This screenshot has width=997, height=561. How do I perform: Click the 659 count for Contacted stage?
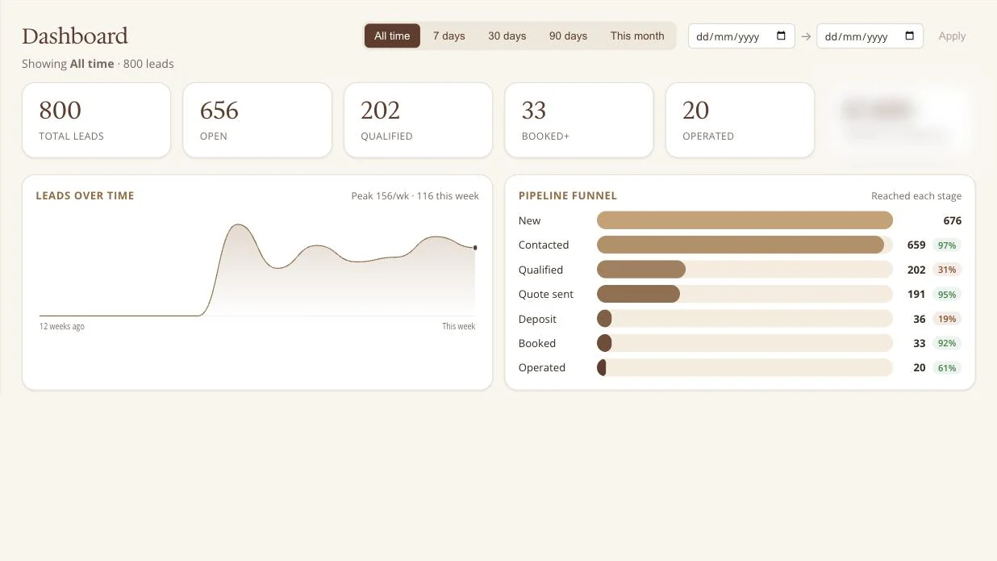click(x=916, y=245)
